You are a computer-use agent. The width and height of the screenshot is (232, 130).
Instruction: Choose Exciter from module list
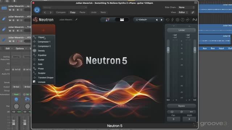[x=43, y=60]
